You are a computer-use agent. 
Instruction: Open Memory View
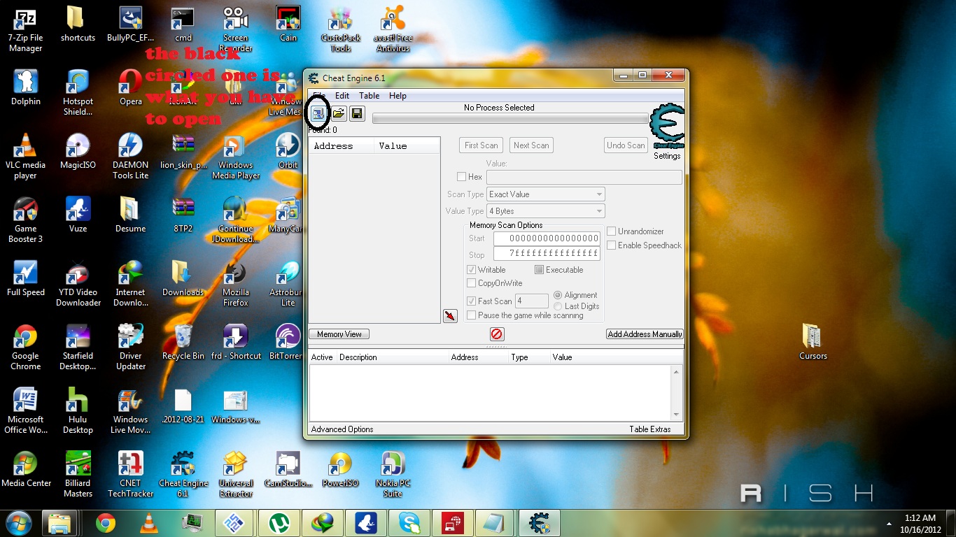click(x=339, y=334)
